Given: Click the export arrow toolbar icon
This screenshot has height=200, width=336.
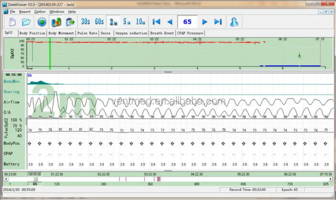Looking at the screenshot, I should (x=70, y=22).
